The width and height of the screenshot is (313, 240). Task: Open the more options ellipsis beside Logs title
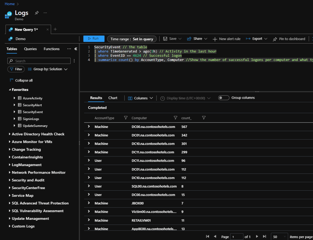(45, 13)
